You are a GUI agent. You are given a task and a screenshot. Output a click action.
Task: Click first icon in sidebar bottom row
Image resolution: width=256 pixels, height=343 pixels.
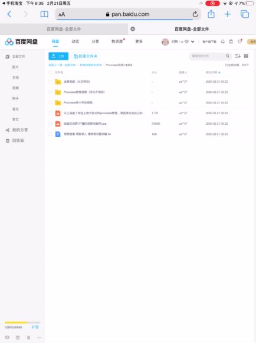7,338
